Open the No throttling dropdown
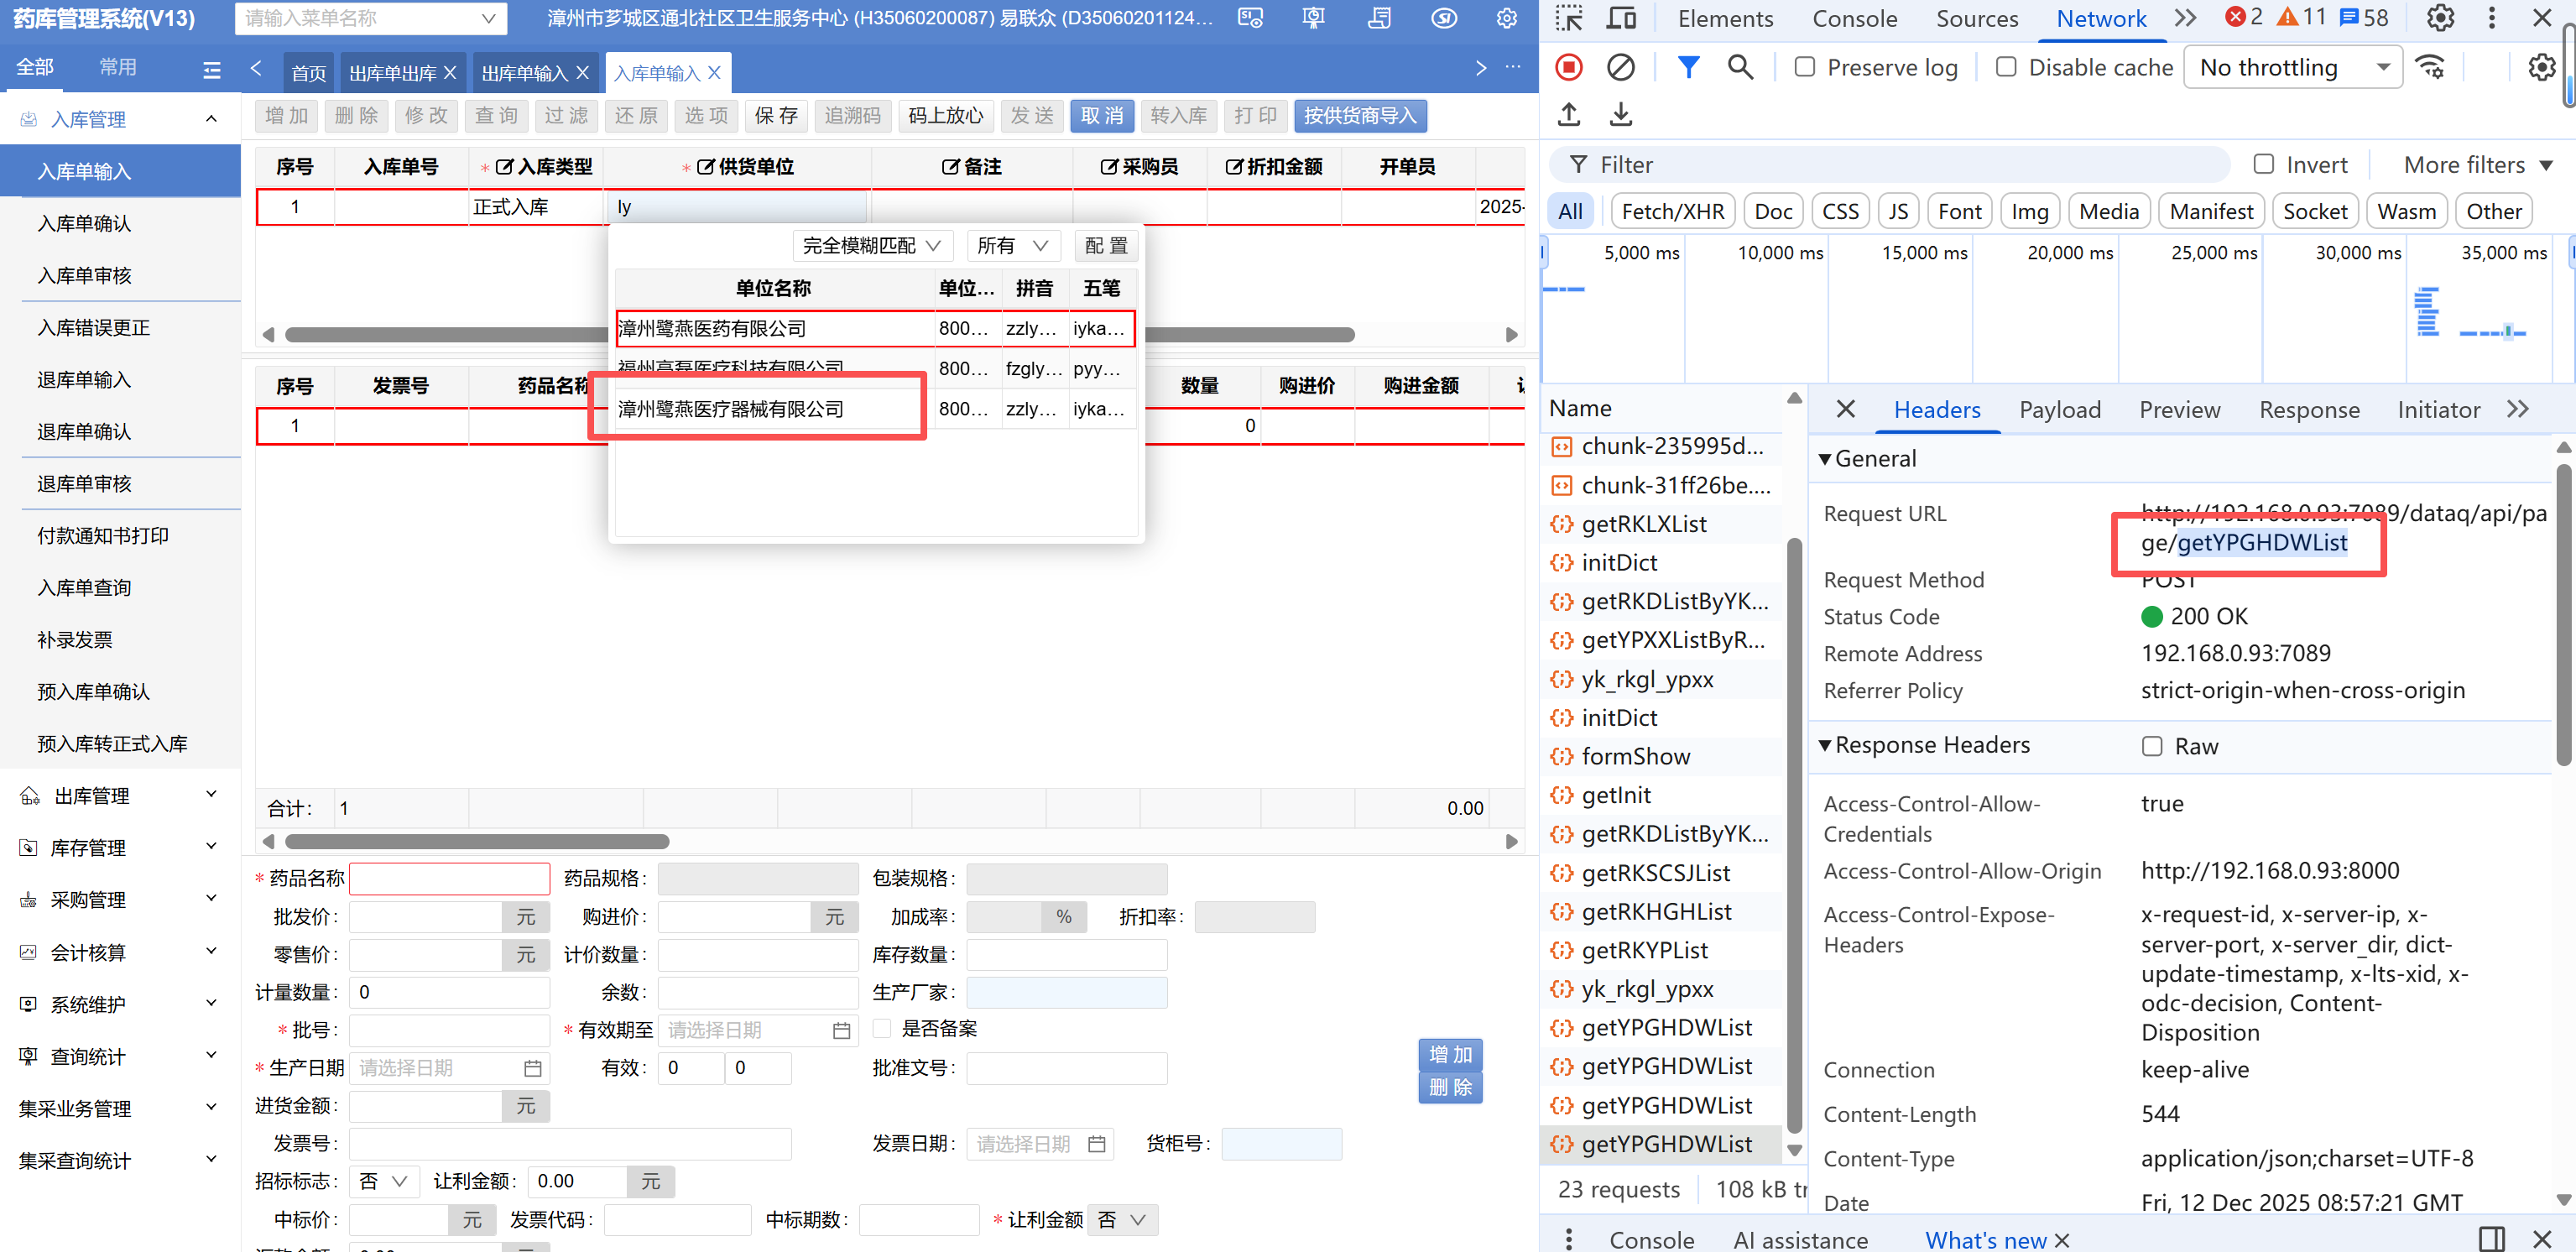The width and height of the screenshot is (2576, 1252). point(2292,67)
